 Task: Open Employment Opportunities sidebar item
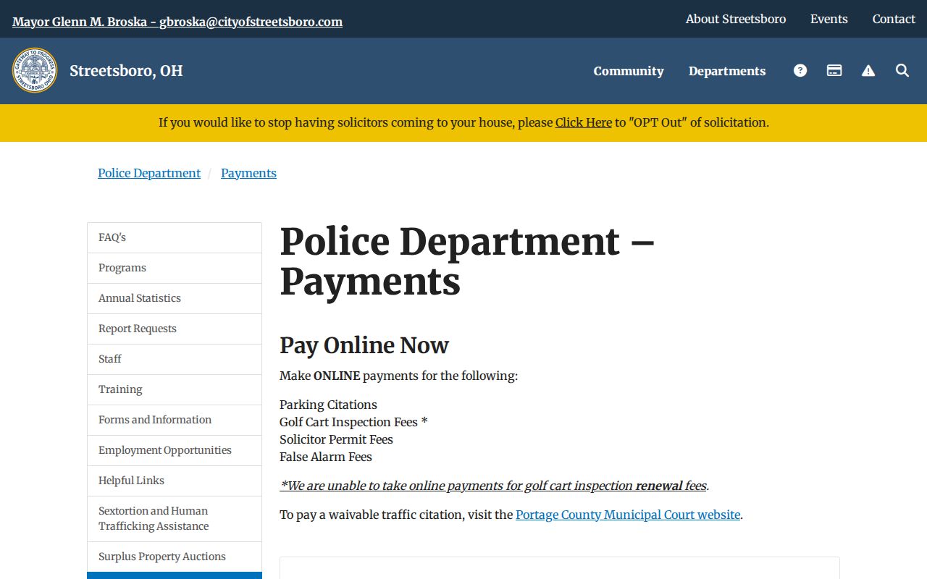[x=175, y=450]
